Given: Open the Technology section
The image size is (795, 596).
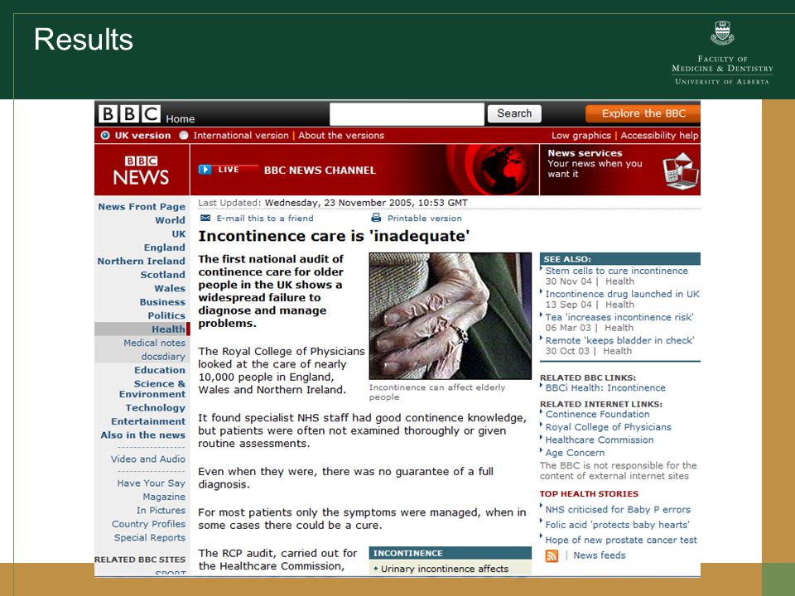Looking at the screenshot, I should [155, 408].
